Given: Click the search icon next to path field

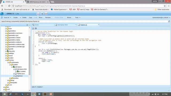Looking at the screenshot, I should point(169,21).
